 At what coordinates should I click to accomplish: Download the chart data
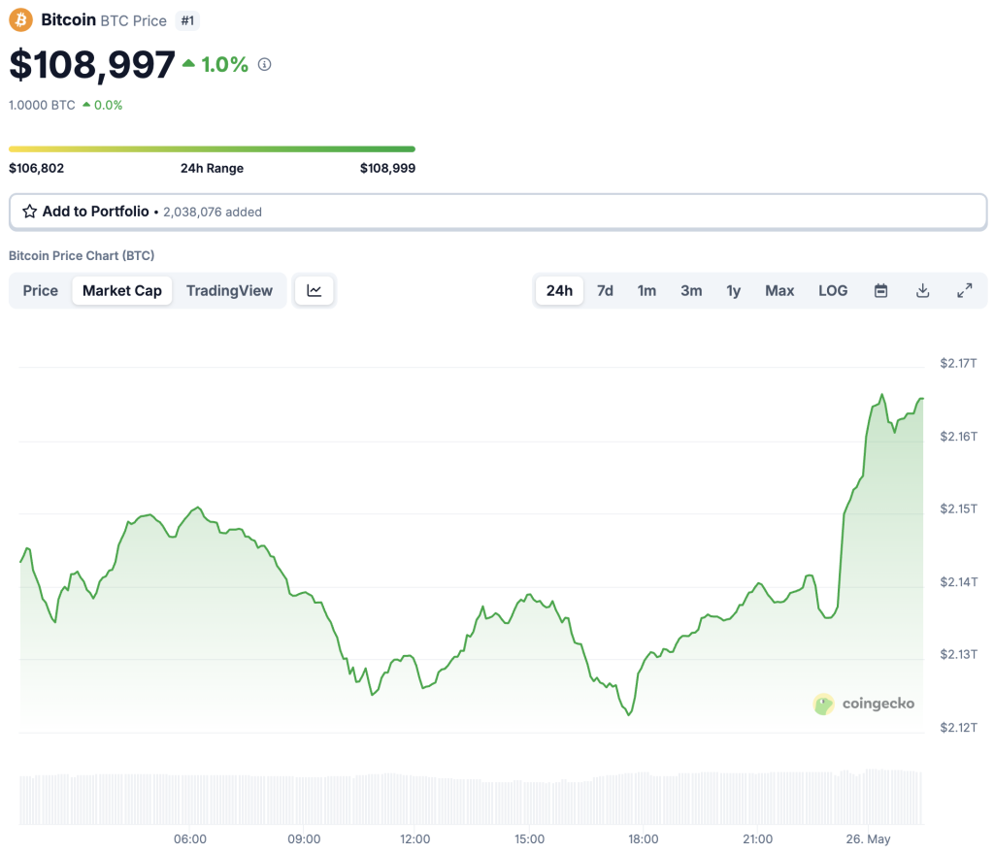[x=922, y=290]
